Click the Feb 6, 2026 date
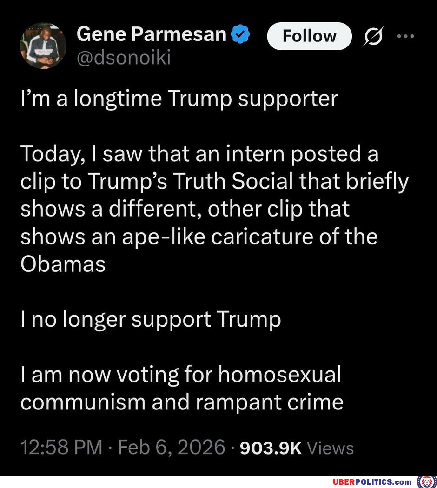Viewport: 437px width, 488px height. point(172,448)
